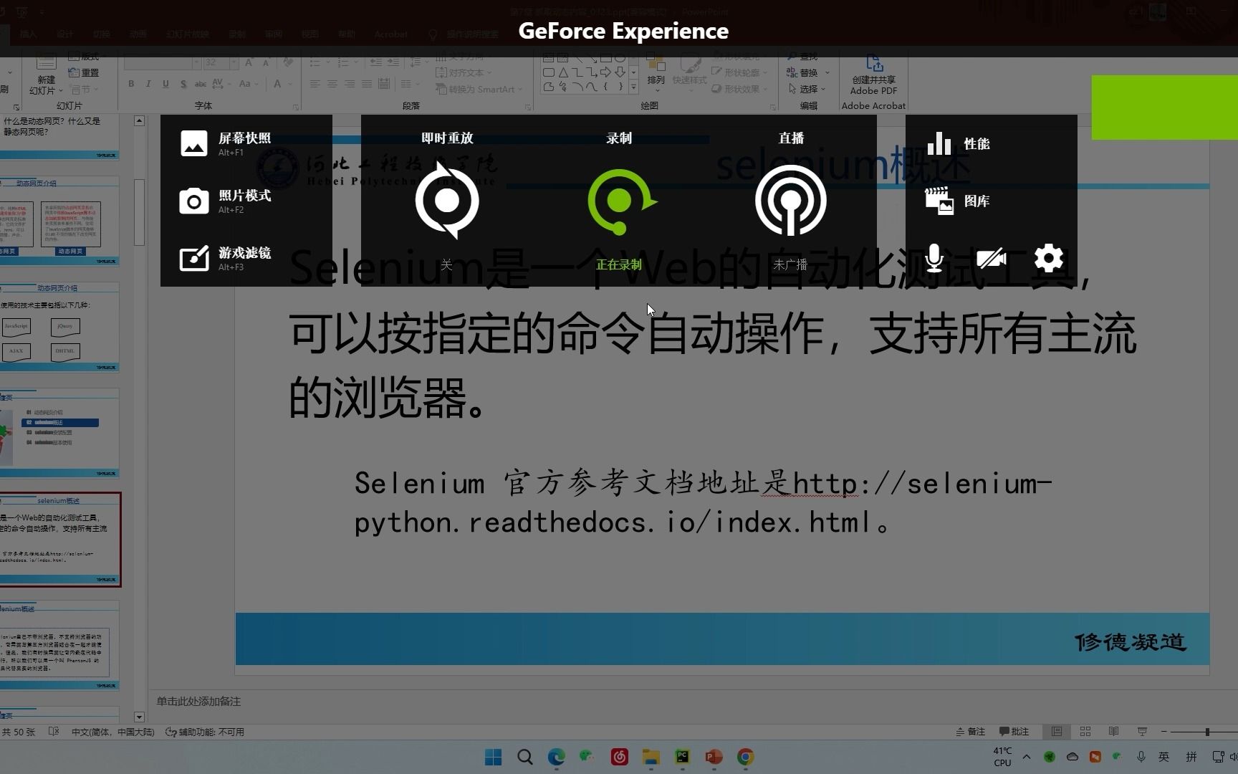Click the 排列 arrange icon in PowerPoint

(x=656, y=72)
